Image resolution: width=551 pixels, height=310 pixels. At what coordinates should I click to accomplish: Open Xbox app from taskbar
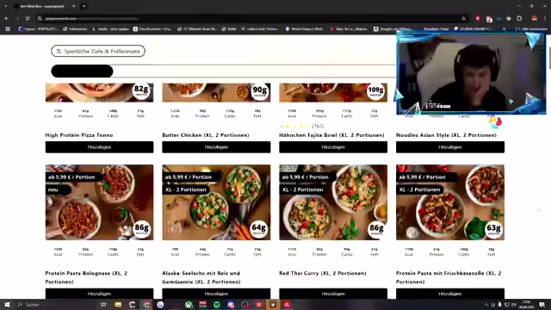click(x=189, y=305)
